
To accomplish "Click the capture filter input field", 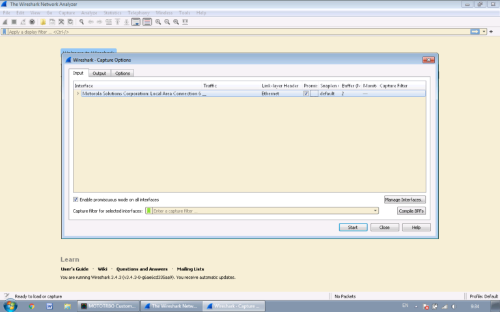I will (260, 211).
